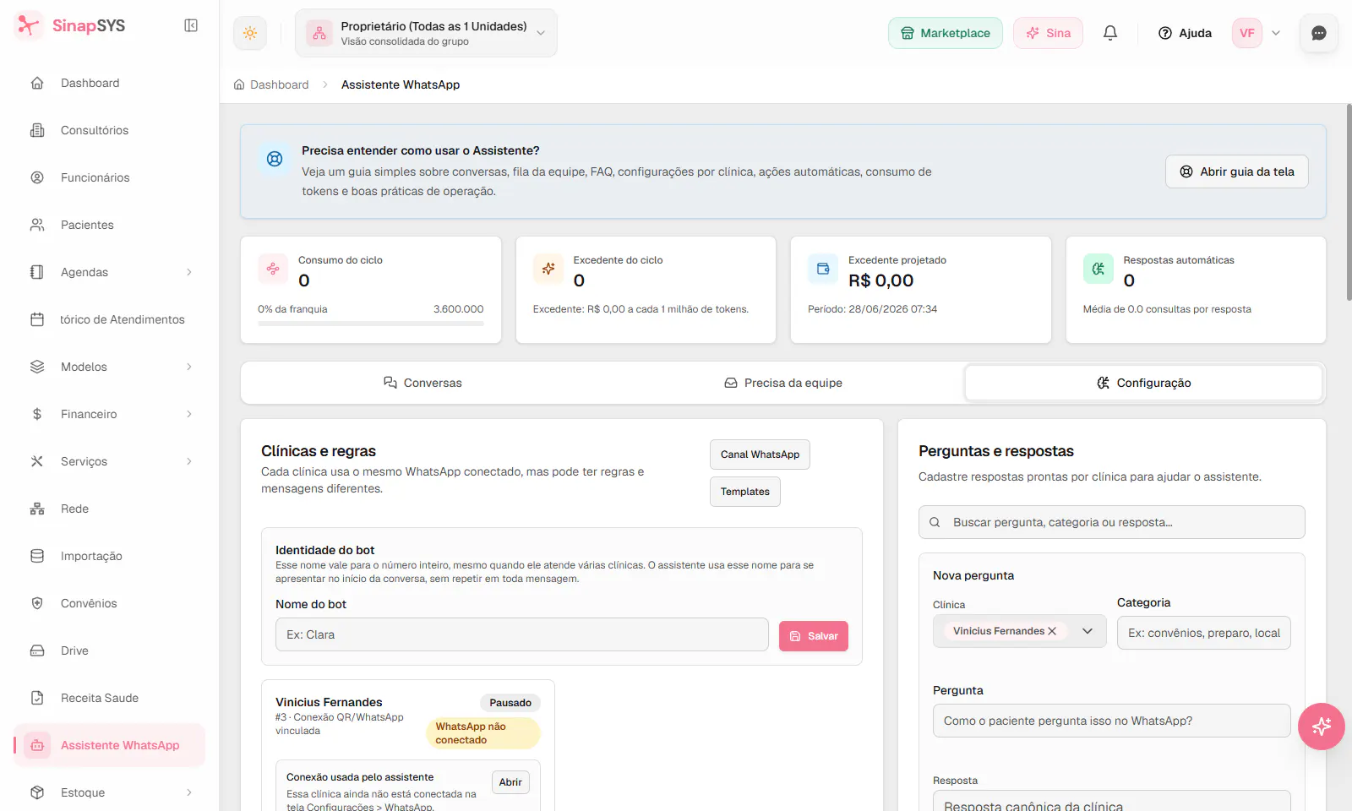The image size is (1352, 811).
Task: Click Abrir for the assistant connection
Action: click(x=510, y=782)
